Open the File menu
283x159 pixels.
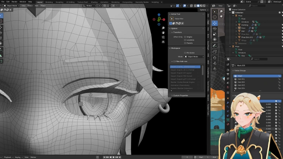point(3,2)
